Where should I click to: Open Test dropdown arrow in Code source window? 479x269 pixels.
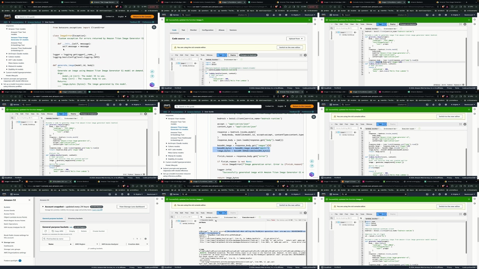click(x=225, y=55)
